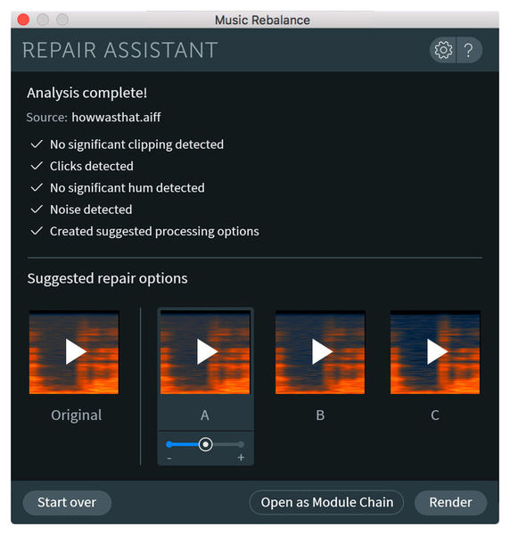Click the Clicks detected checkmark item

(82, 166)
